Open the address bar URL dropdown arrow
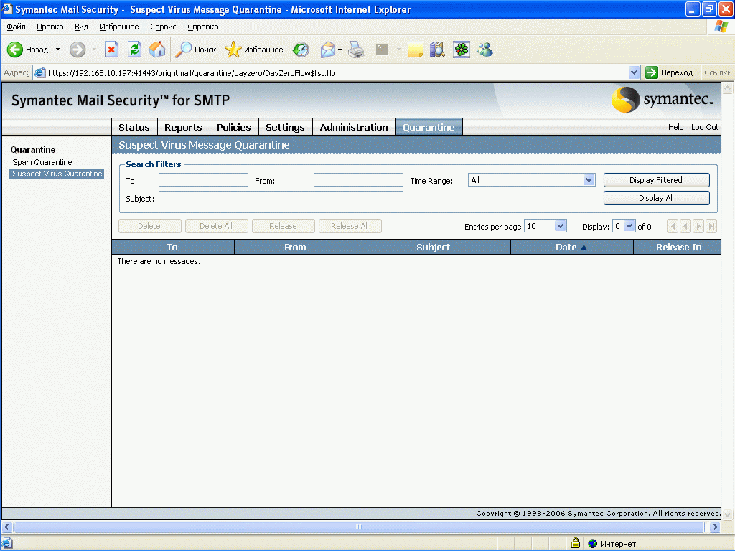 [x=634, y=72]
